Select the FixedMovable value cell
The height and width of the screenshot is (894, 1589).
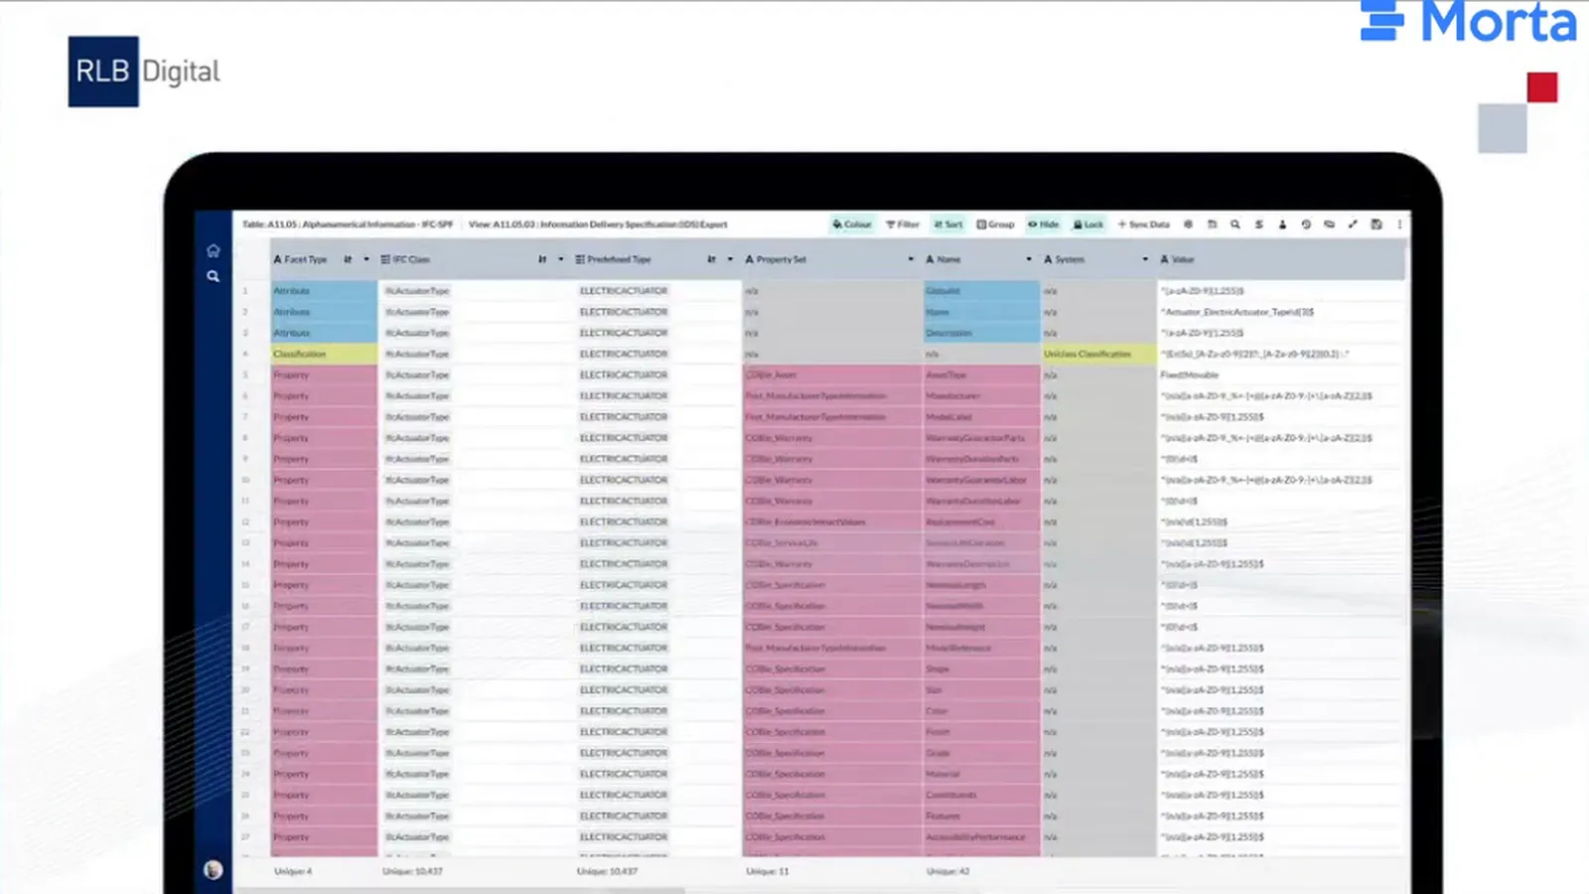(1281, 374)
